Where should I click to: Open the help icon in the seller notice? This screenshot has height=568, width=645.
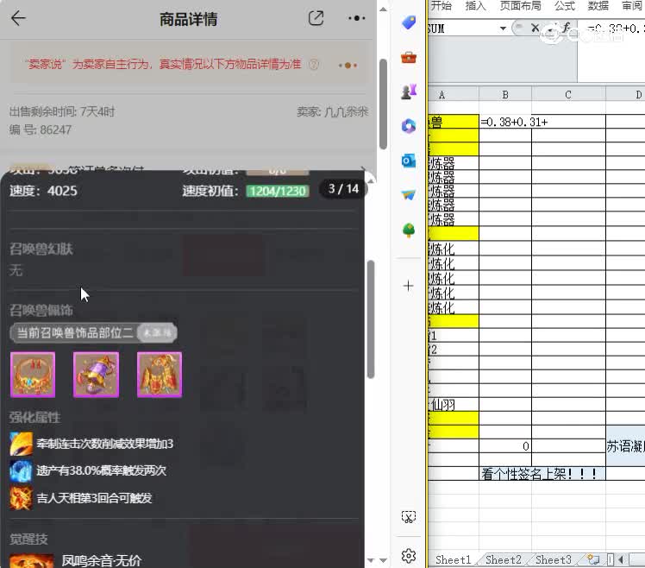[x=314, y=65]
